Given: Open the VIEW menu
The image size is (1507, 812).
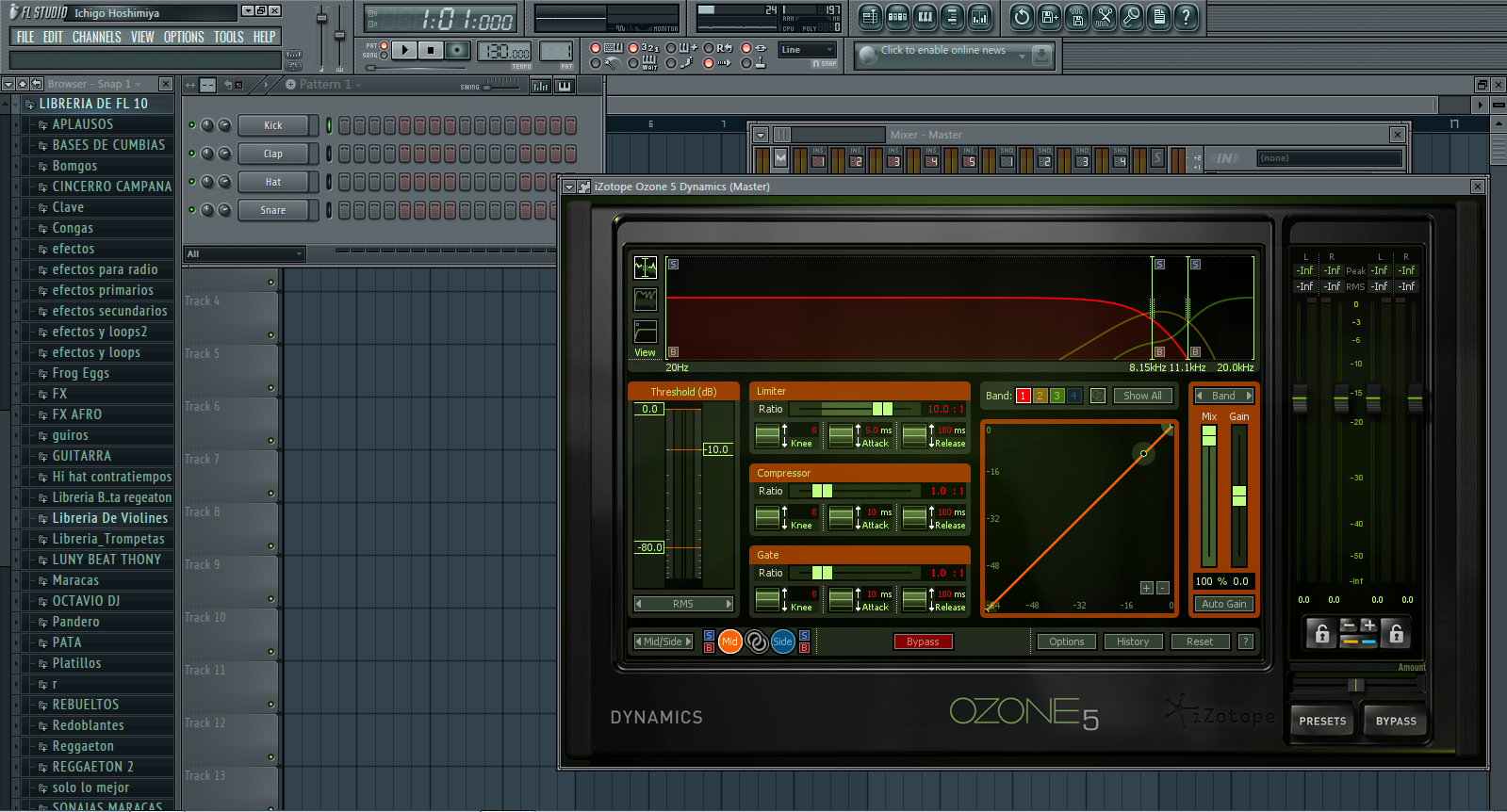Looking at the screenshot, I should click(x=142, y=37).
